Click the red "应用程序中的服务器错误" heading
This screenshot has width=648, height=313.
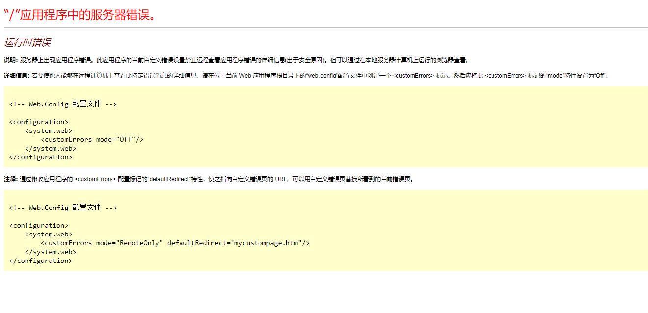pyautogui.click(x=81, y=14)
